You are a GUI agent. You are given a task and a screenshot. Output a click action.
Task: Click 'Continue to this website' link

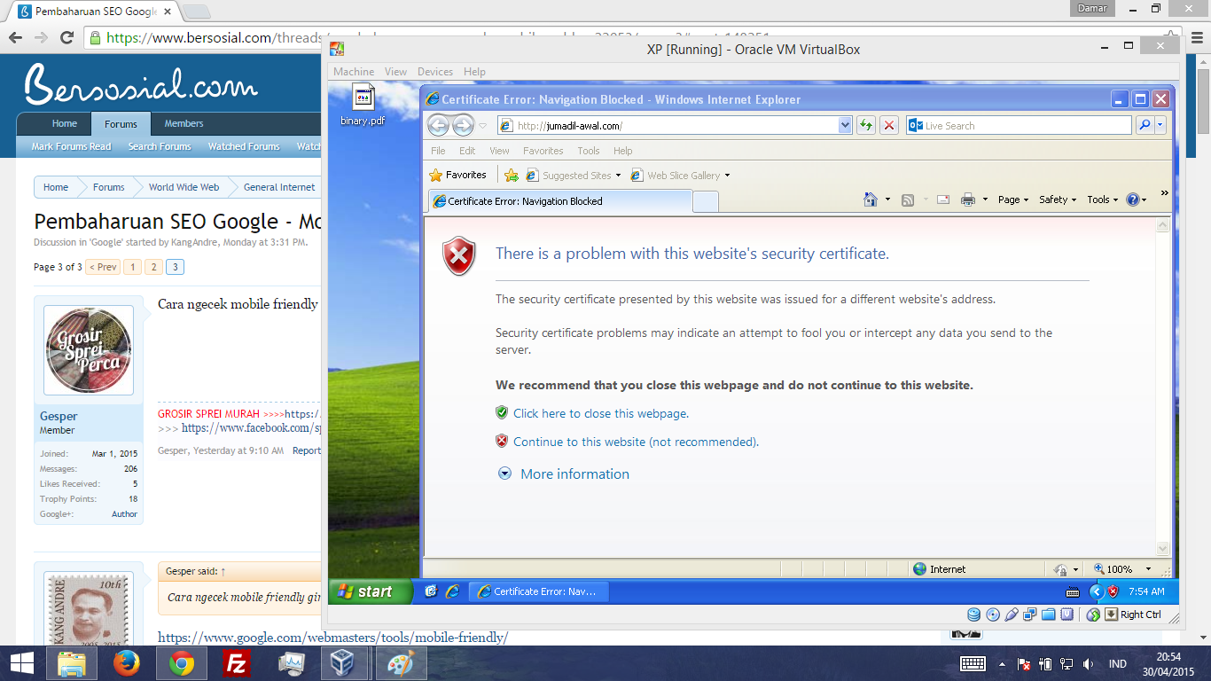point(636,442)
